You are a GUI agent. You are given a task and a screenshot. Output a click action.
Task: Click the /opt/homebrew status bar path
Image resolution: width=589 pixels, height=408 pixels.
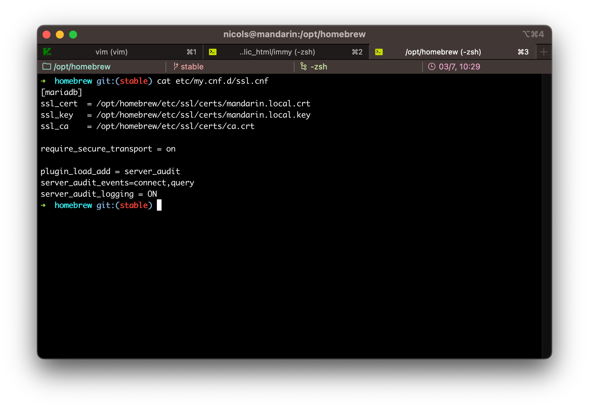click(82, 67)
